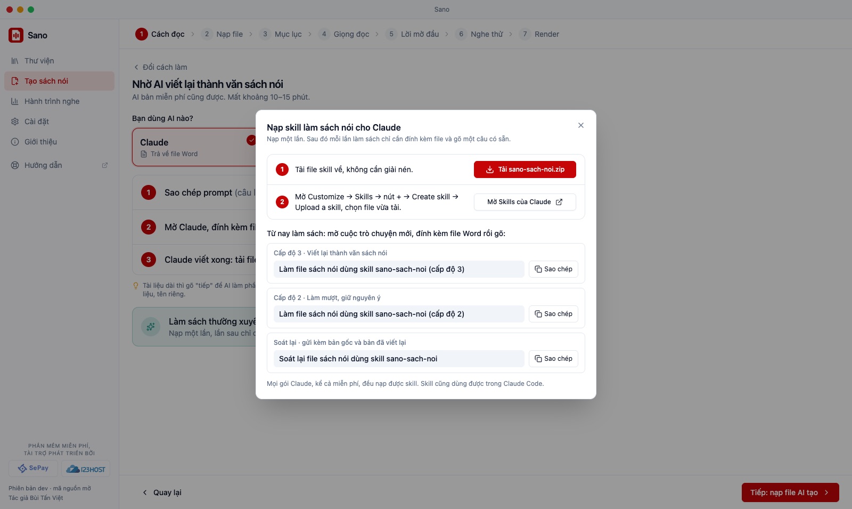This screenshot has width=852, height=509.
Task: Click Tác giả Bùi Tấn Việt text
Action: 36,498
